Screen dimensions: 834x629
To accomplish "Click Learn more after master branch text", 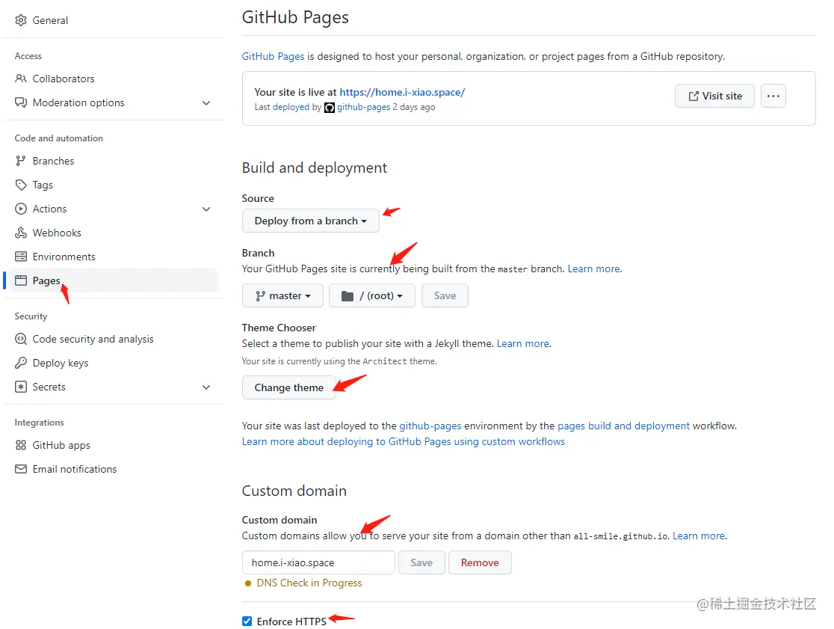I will (x=593, y=269).
